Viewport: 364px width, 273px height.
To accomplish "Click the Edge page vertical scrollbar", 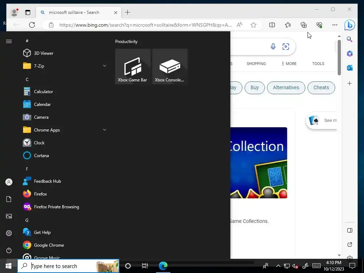I will [x=339, y=58].
